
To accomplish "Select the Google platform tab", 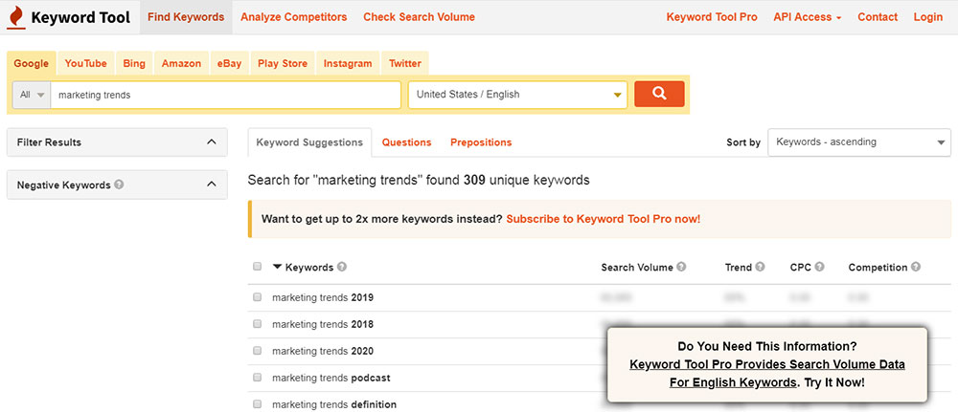I will point(32,63).
